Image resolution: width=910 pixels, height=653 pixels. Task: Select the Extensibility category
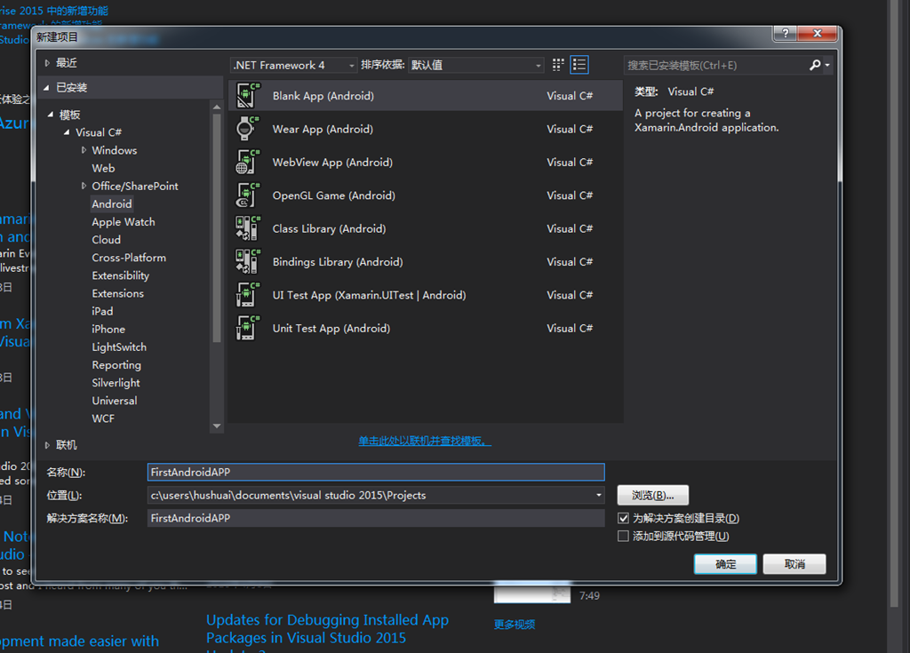coord(120,275)
